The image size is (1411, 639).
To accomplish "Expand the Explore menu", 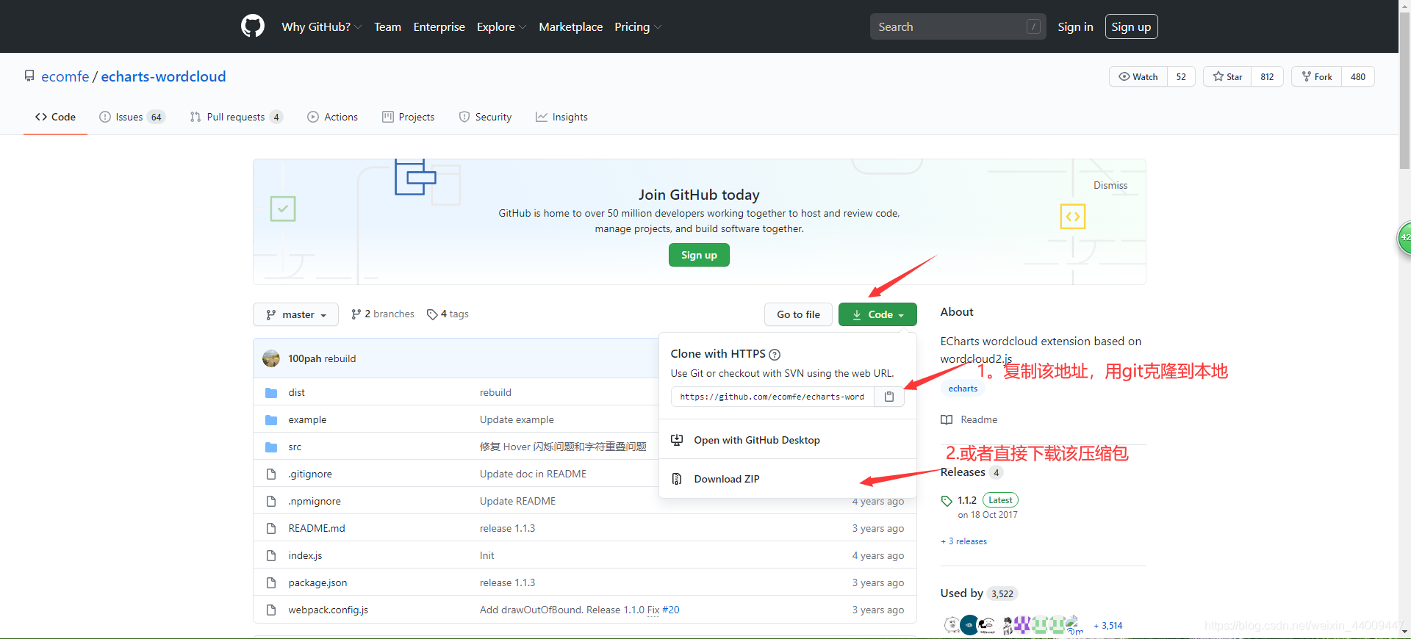I will 501,26.
